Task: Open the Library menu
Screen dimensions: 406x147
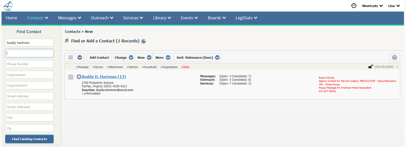Action: [162, 18]
